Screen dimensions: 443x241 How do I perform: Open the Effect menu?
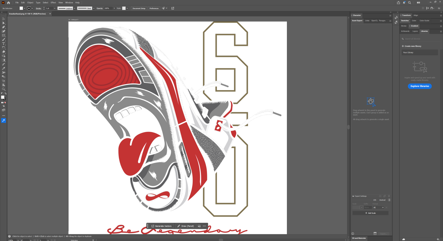pos(53,3)
